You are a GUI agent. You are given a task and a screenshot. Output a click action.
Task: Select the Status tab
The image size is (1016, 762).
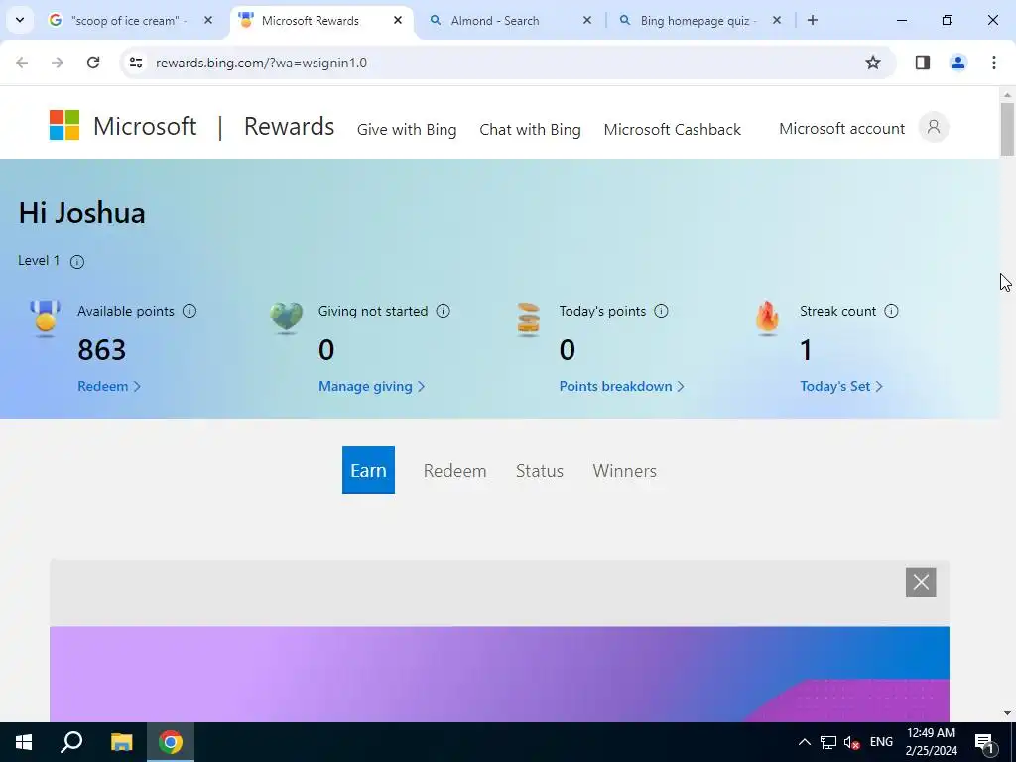[x=539, y=471]
